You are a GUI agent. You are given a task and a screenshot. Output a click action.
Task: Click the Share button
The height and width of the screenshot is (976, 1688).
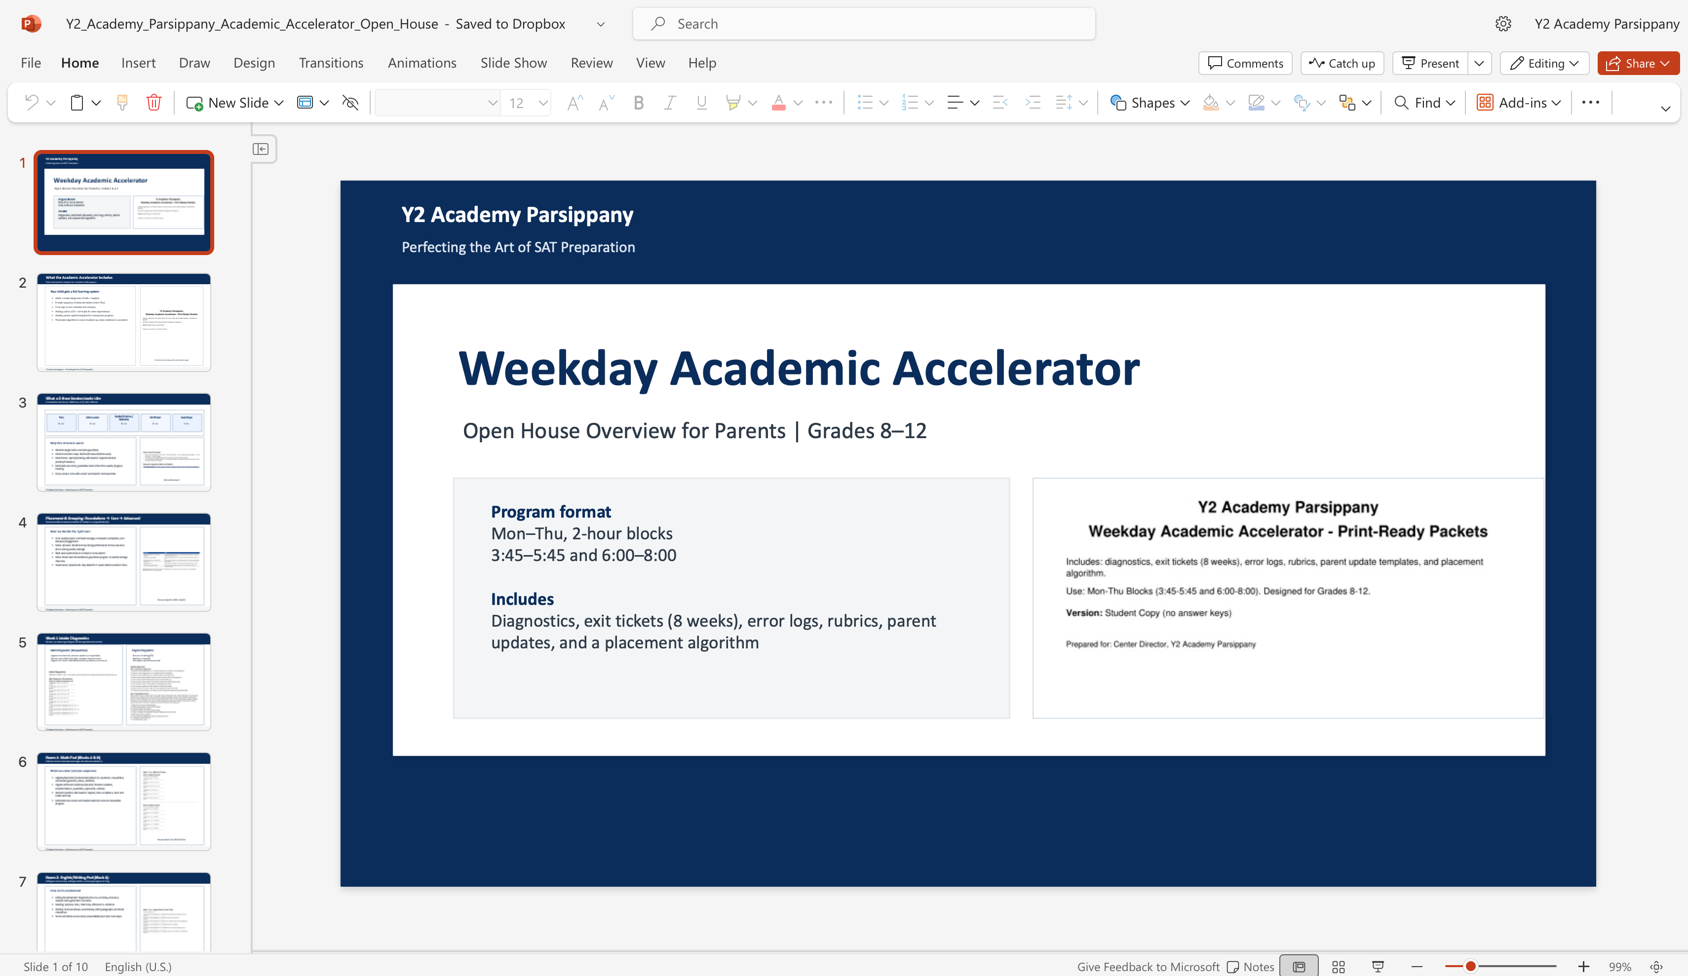pos(1637,63)
